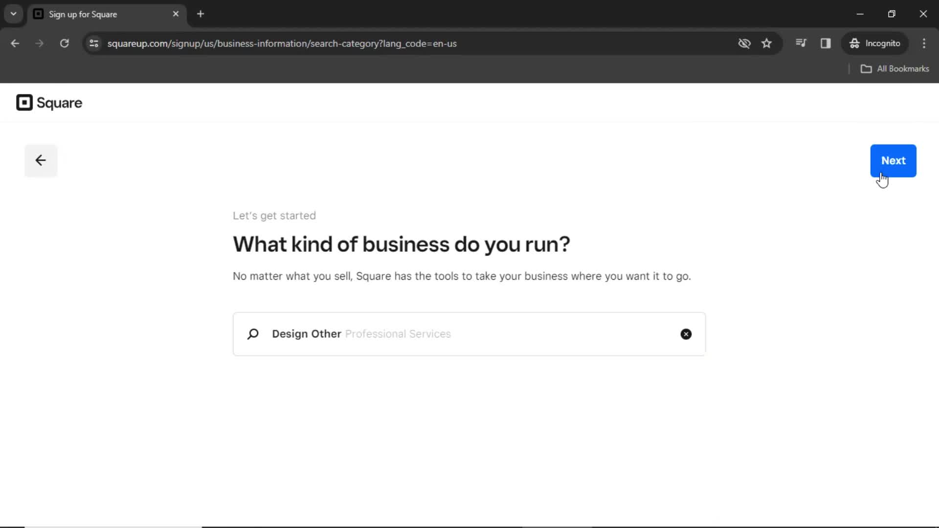Click the blue Next button
Viewport: 939px width, 528px height.
[893, 161]
